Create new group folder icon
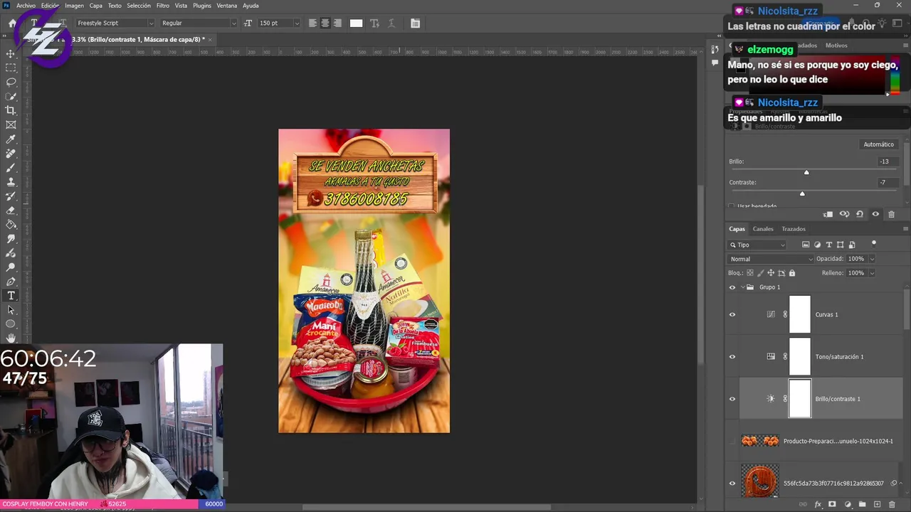911x512 pixels. point(862,504)
